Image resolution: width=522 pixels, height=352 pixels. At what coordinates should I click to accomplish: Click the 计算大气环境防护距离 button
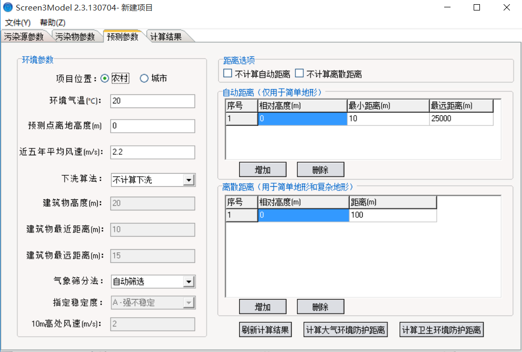point(346,330)
